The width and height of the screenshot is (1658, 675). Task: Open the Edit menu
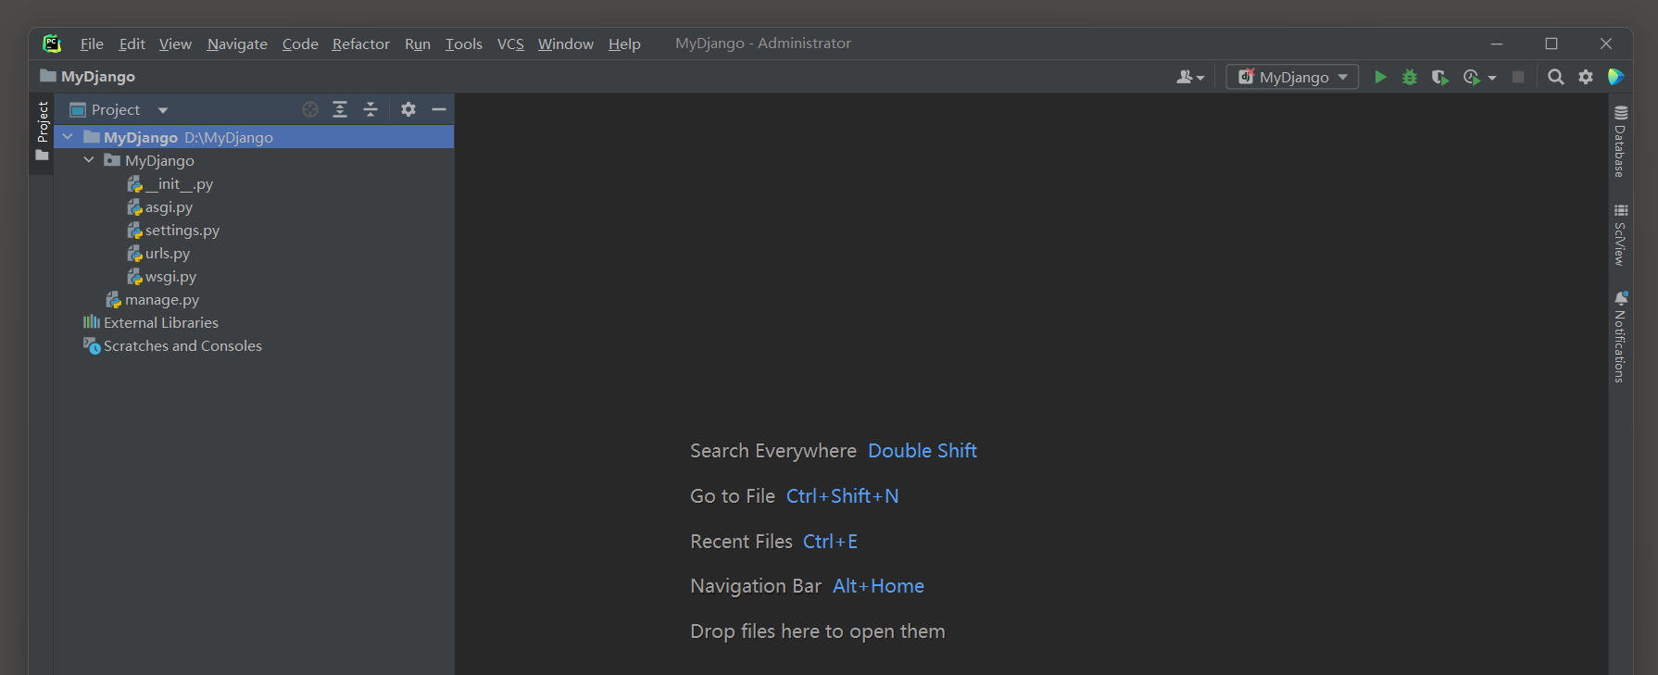point(132,44)
